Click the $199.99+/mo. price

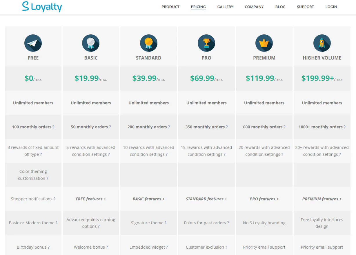coord(322,78)
